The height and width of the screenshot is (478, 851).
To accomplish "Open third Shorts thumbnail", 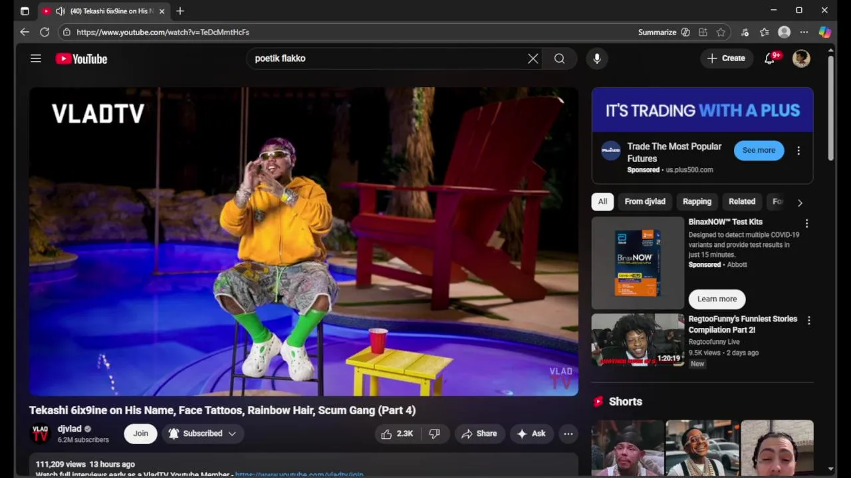I will pyautogui.click(x=777, y=448).
